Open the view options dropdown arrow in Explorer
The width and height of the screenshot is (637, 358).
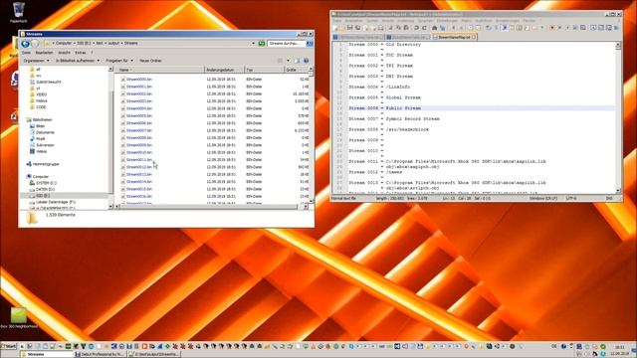(288, 61)
